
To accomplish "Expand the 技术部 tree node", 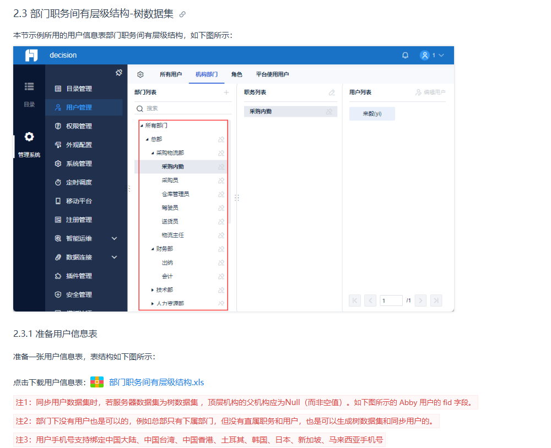I will point(153,290).
